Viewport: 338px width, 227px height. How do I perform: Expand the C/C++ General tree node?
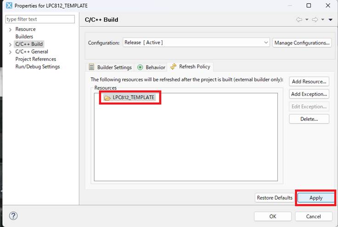[x=10, y=52]
